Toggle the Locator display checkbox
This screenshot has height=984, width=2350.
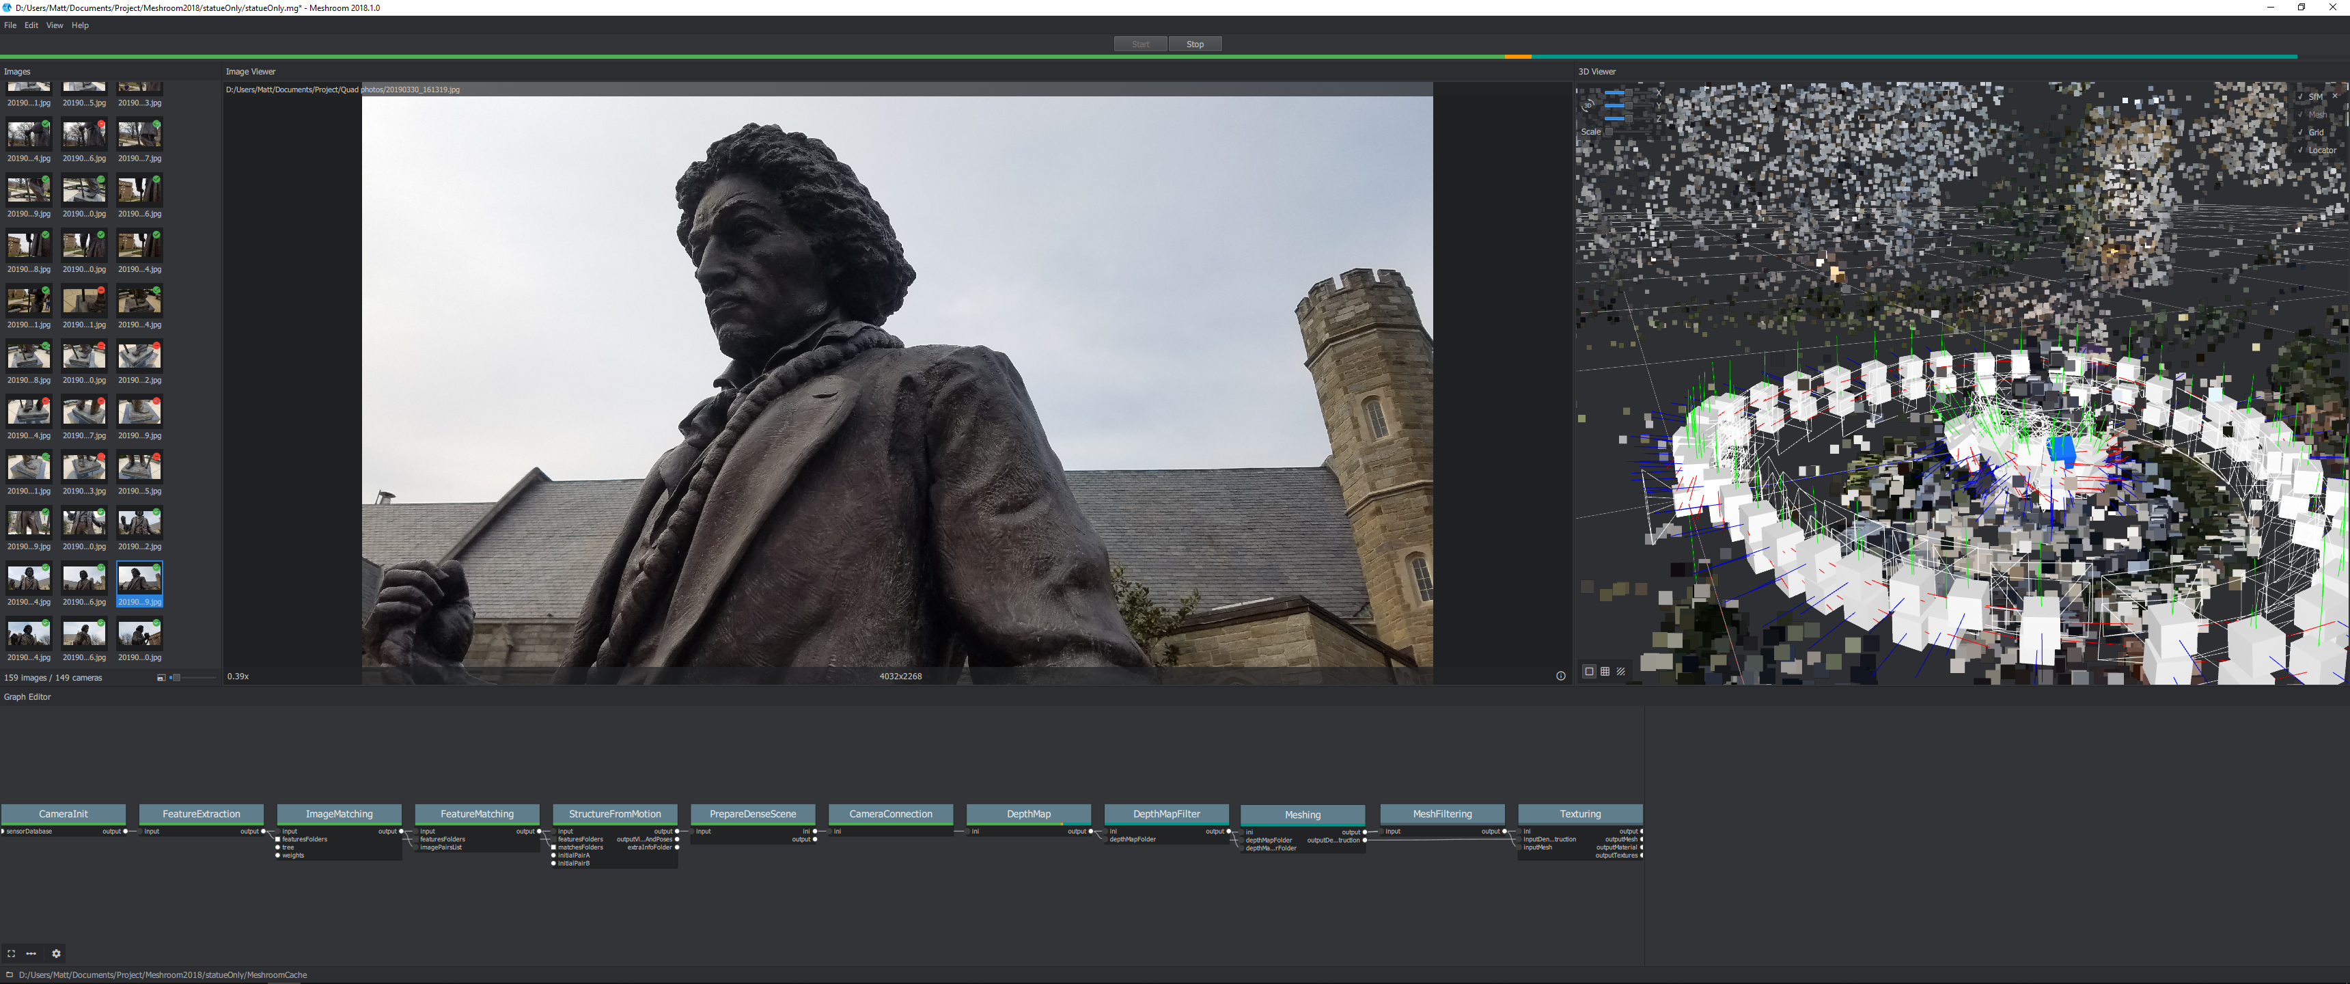pos(2300,150)
